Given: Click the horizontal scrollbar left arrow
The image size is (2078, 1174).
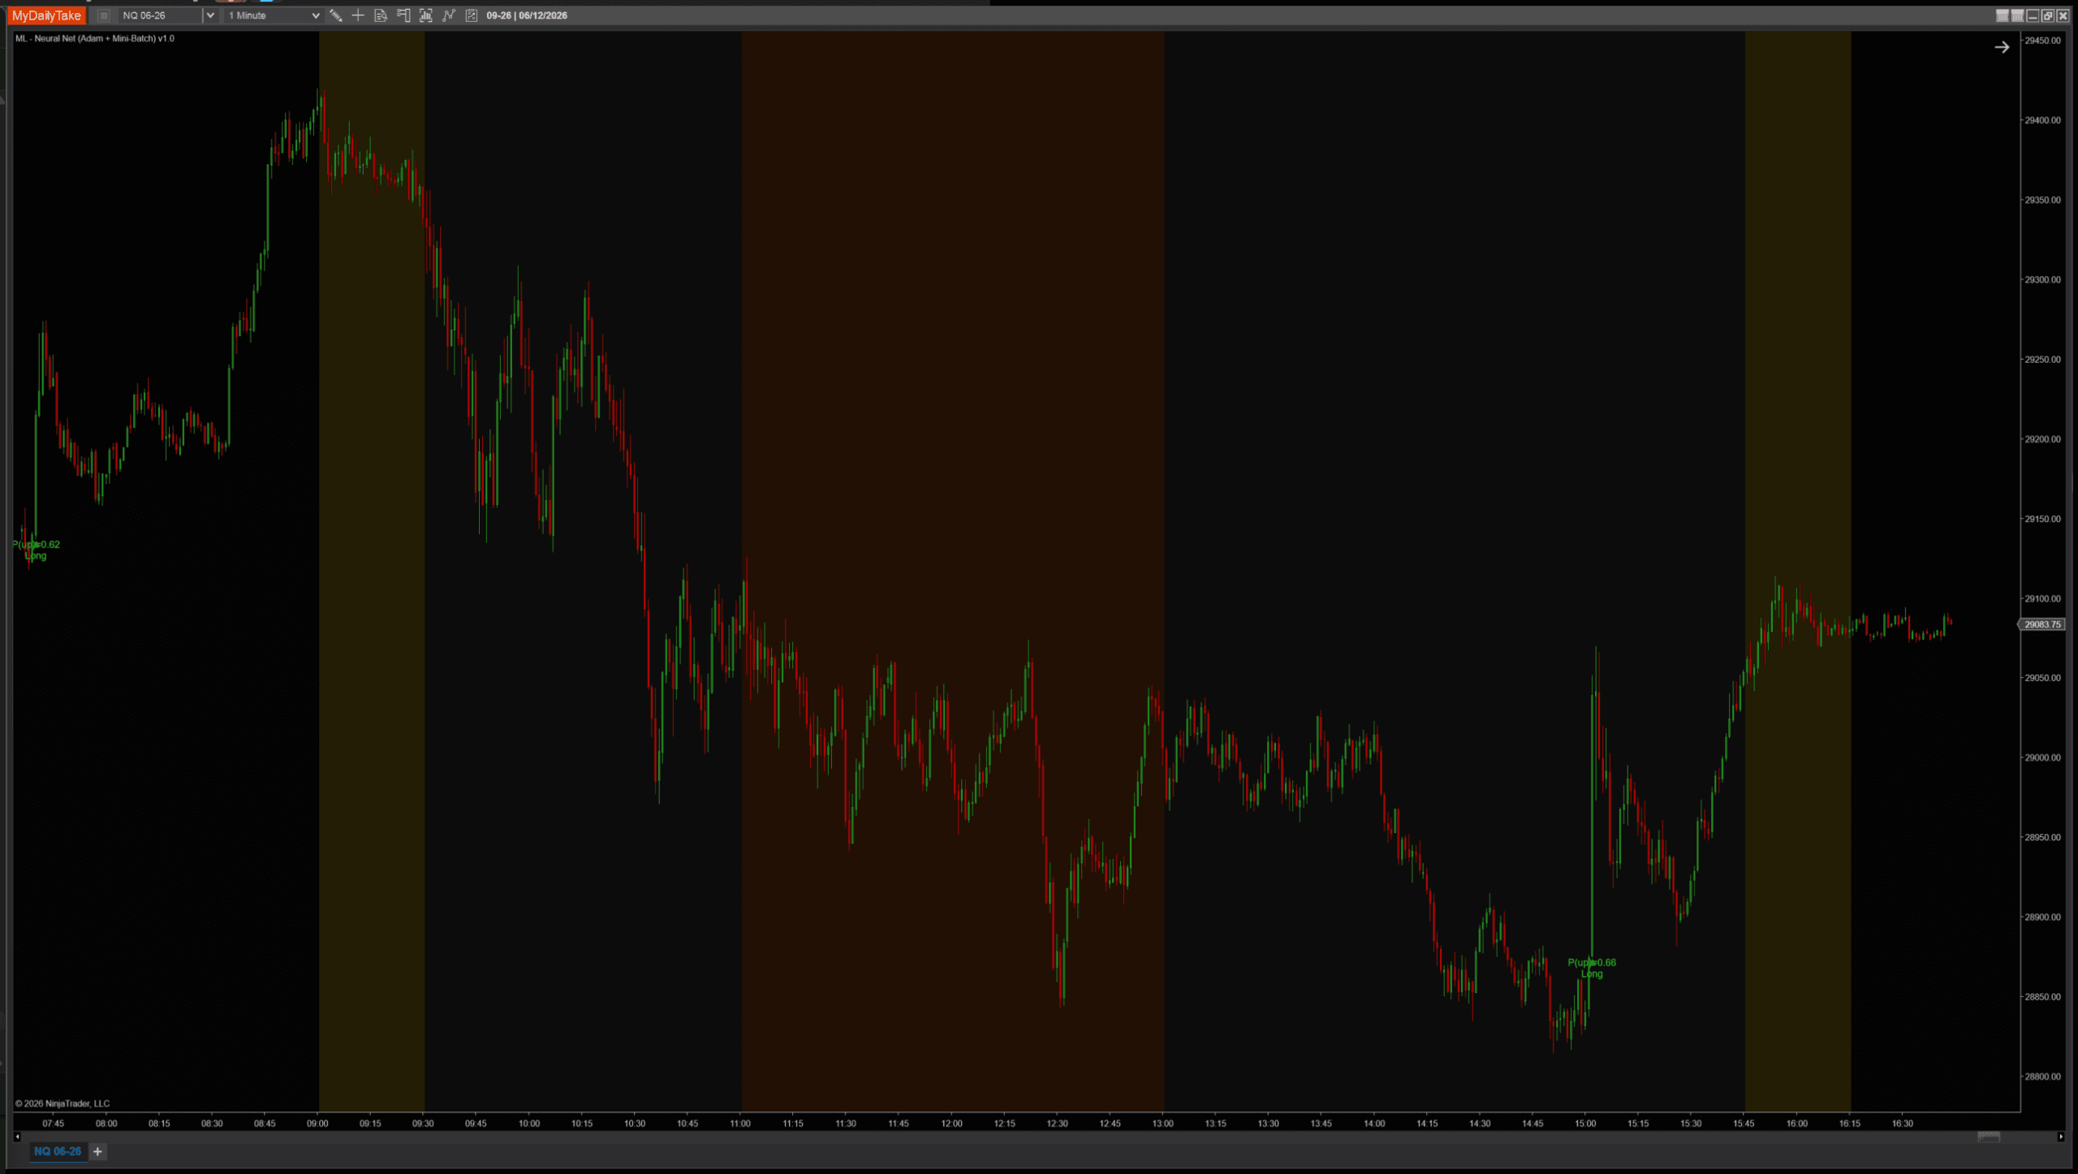Looking at the screenshot, I should tap(17, 1137).
